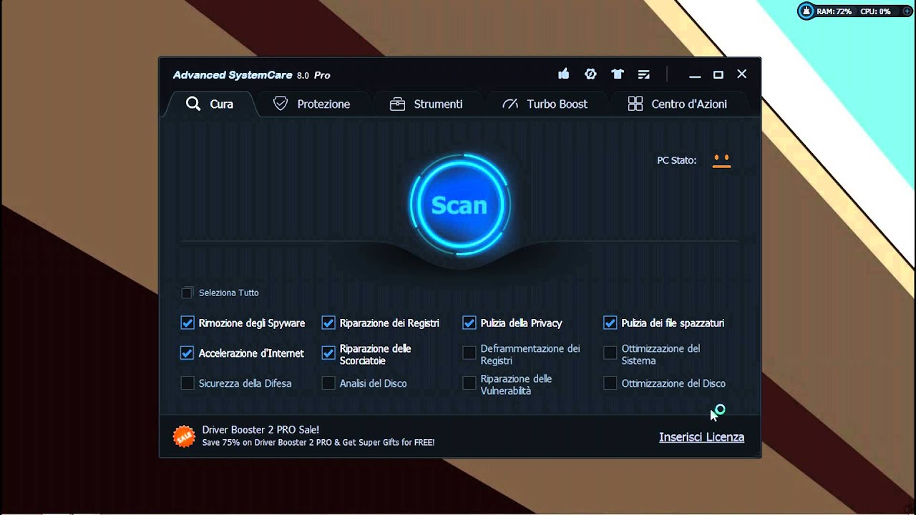Click the PC Stato label

(676, 160)
